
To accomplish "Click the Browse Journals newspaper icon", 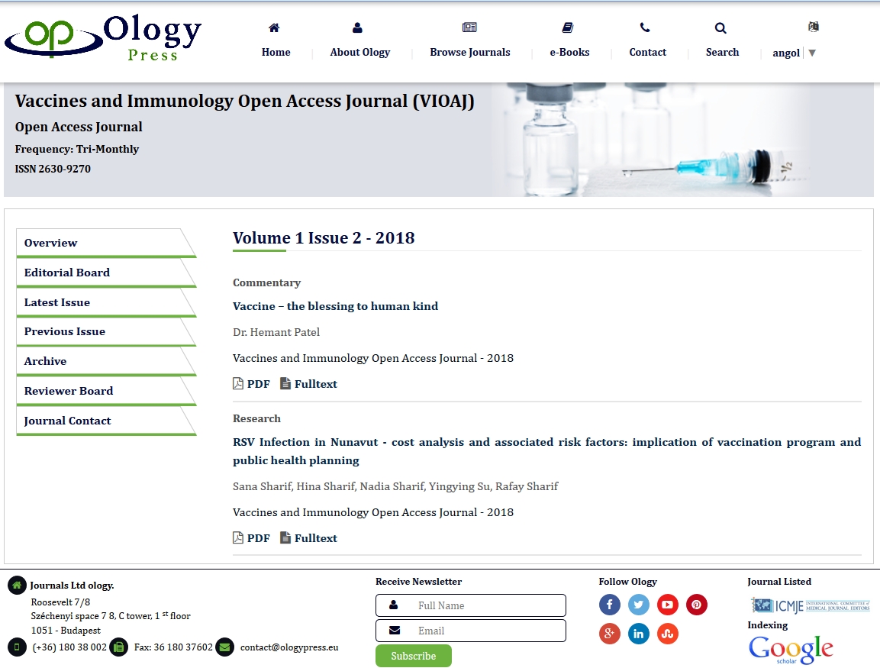I will (469, 27).
